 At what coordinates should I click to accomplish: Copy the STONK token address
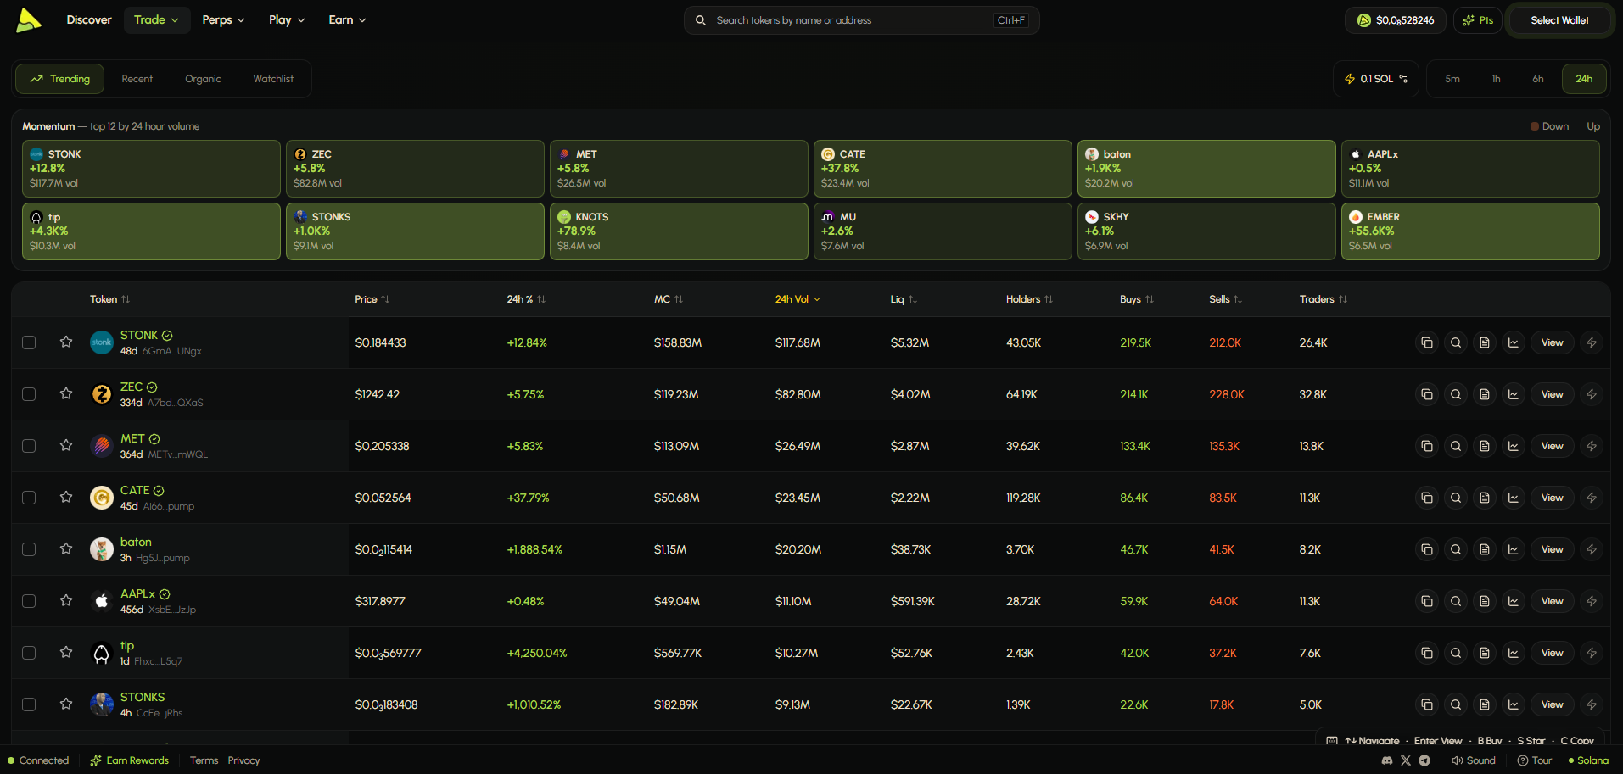click(x=1427, y=342)
